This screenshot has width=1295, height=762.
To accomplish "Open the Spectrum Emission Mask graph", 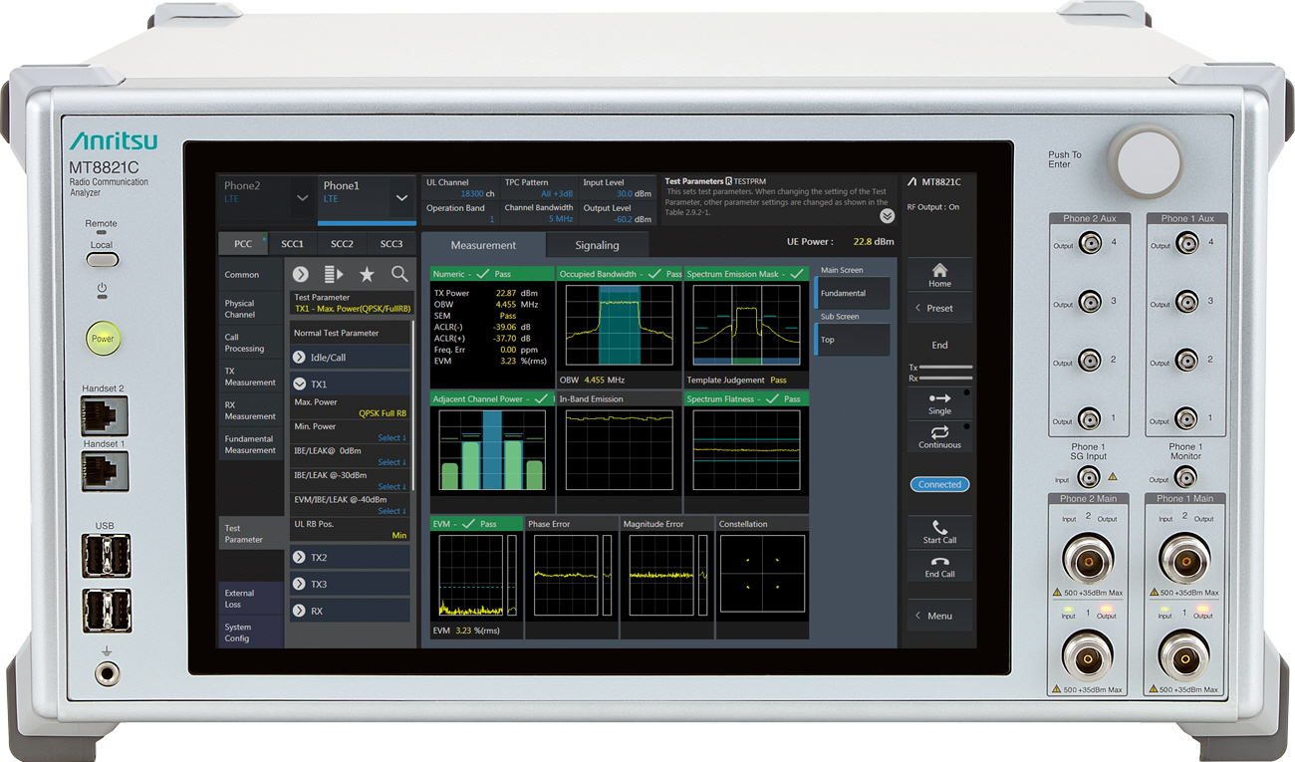I will click(746, 328).
